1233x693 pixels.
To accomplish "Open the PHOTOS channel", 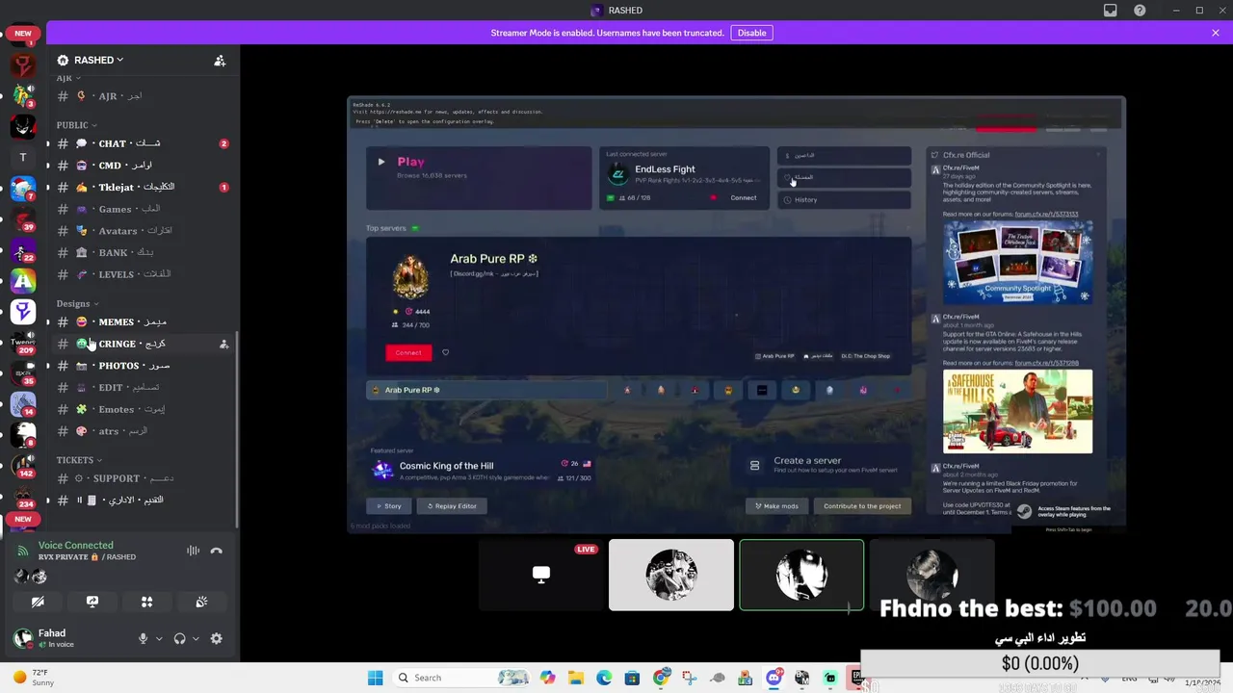I will click(x=142, y=366).
